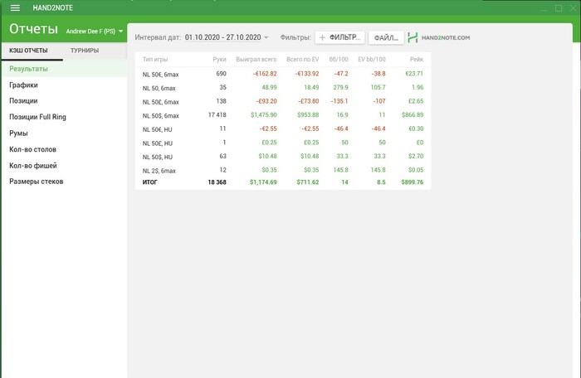Click the Hand2Note logo icon
The height and width of the screenshot is (378, 581).
coord(413,37)
